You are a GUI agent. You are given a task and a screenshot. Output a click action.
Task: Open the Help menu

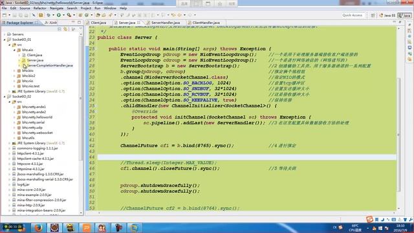tap(123, 8)
